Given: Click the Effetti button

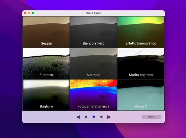Looking at the screenshot, I should click(152, 117).
